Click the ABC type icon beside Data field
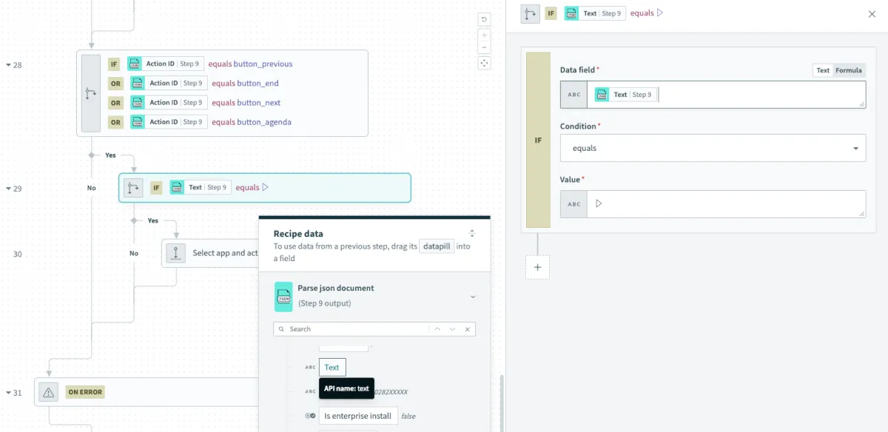Viewport: 888px width, 432px height. coord(574,95)
